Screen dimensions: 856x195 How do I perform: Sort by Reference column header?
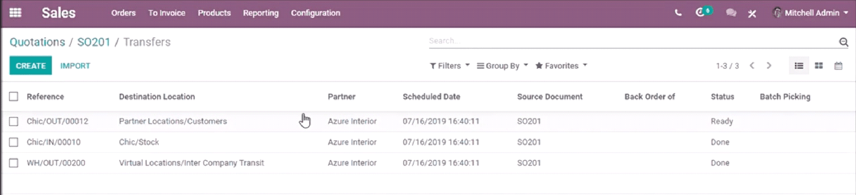pyautogui.click(x=45, y=97)
